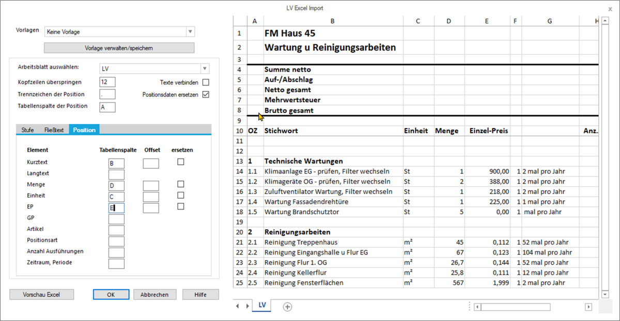Close the LV Excel Import dialog
The image size is (620, 321).
[610, 9]
